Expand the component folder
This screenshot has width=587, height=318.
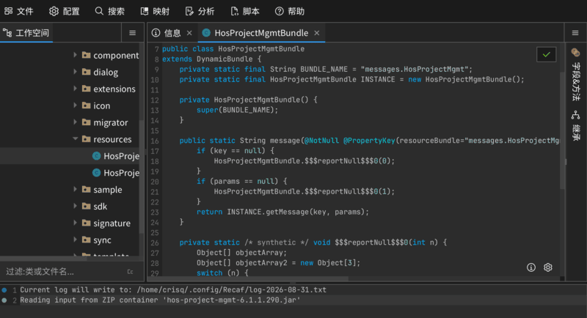coord(76,55)
